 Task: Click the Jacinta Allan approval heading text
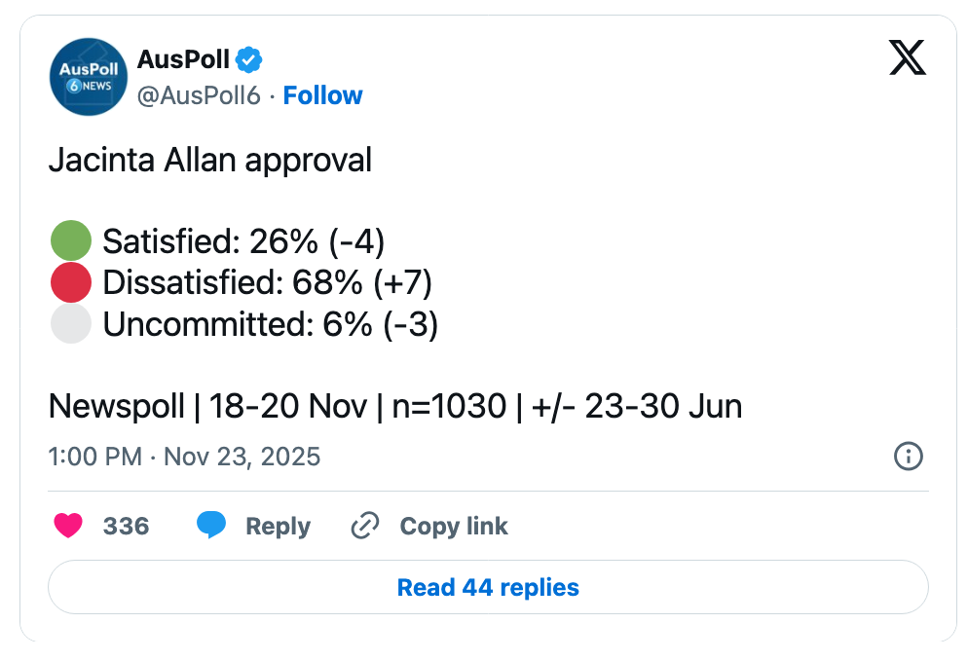(210, 160)
